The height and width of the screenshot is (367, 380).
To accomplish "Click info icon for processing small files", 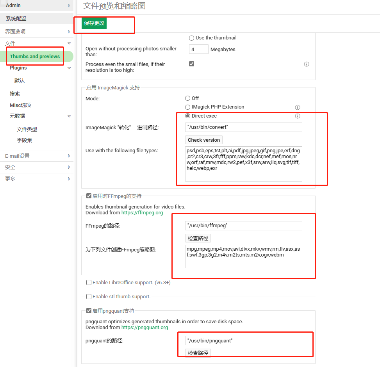I will click(x=307, y=64).
